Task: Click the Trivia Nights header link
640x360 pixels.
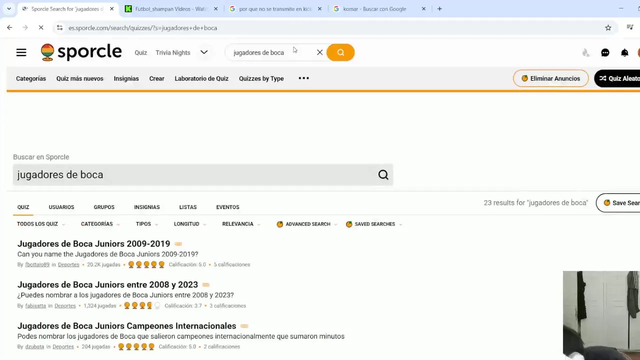Action: point(173,52)
